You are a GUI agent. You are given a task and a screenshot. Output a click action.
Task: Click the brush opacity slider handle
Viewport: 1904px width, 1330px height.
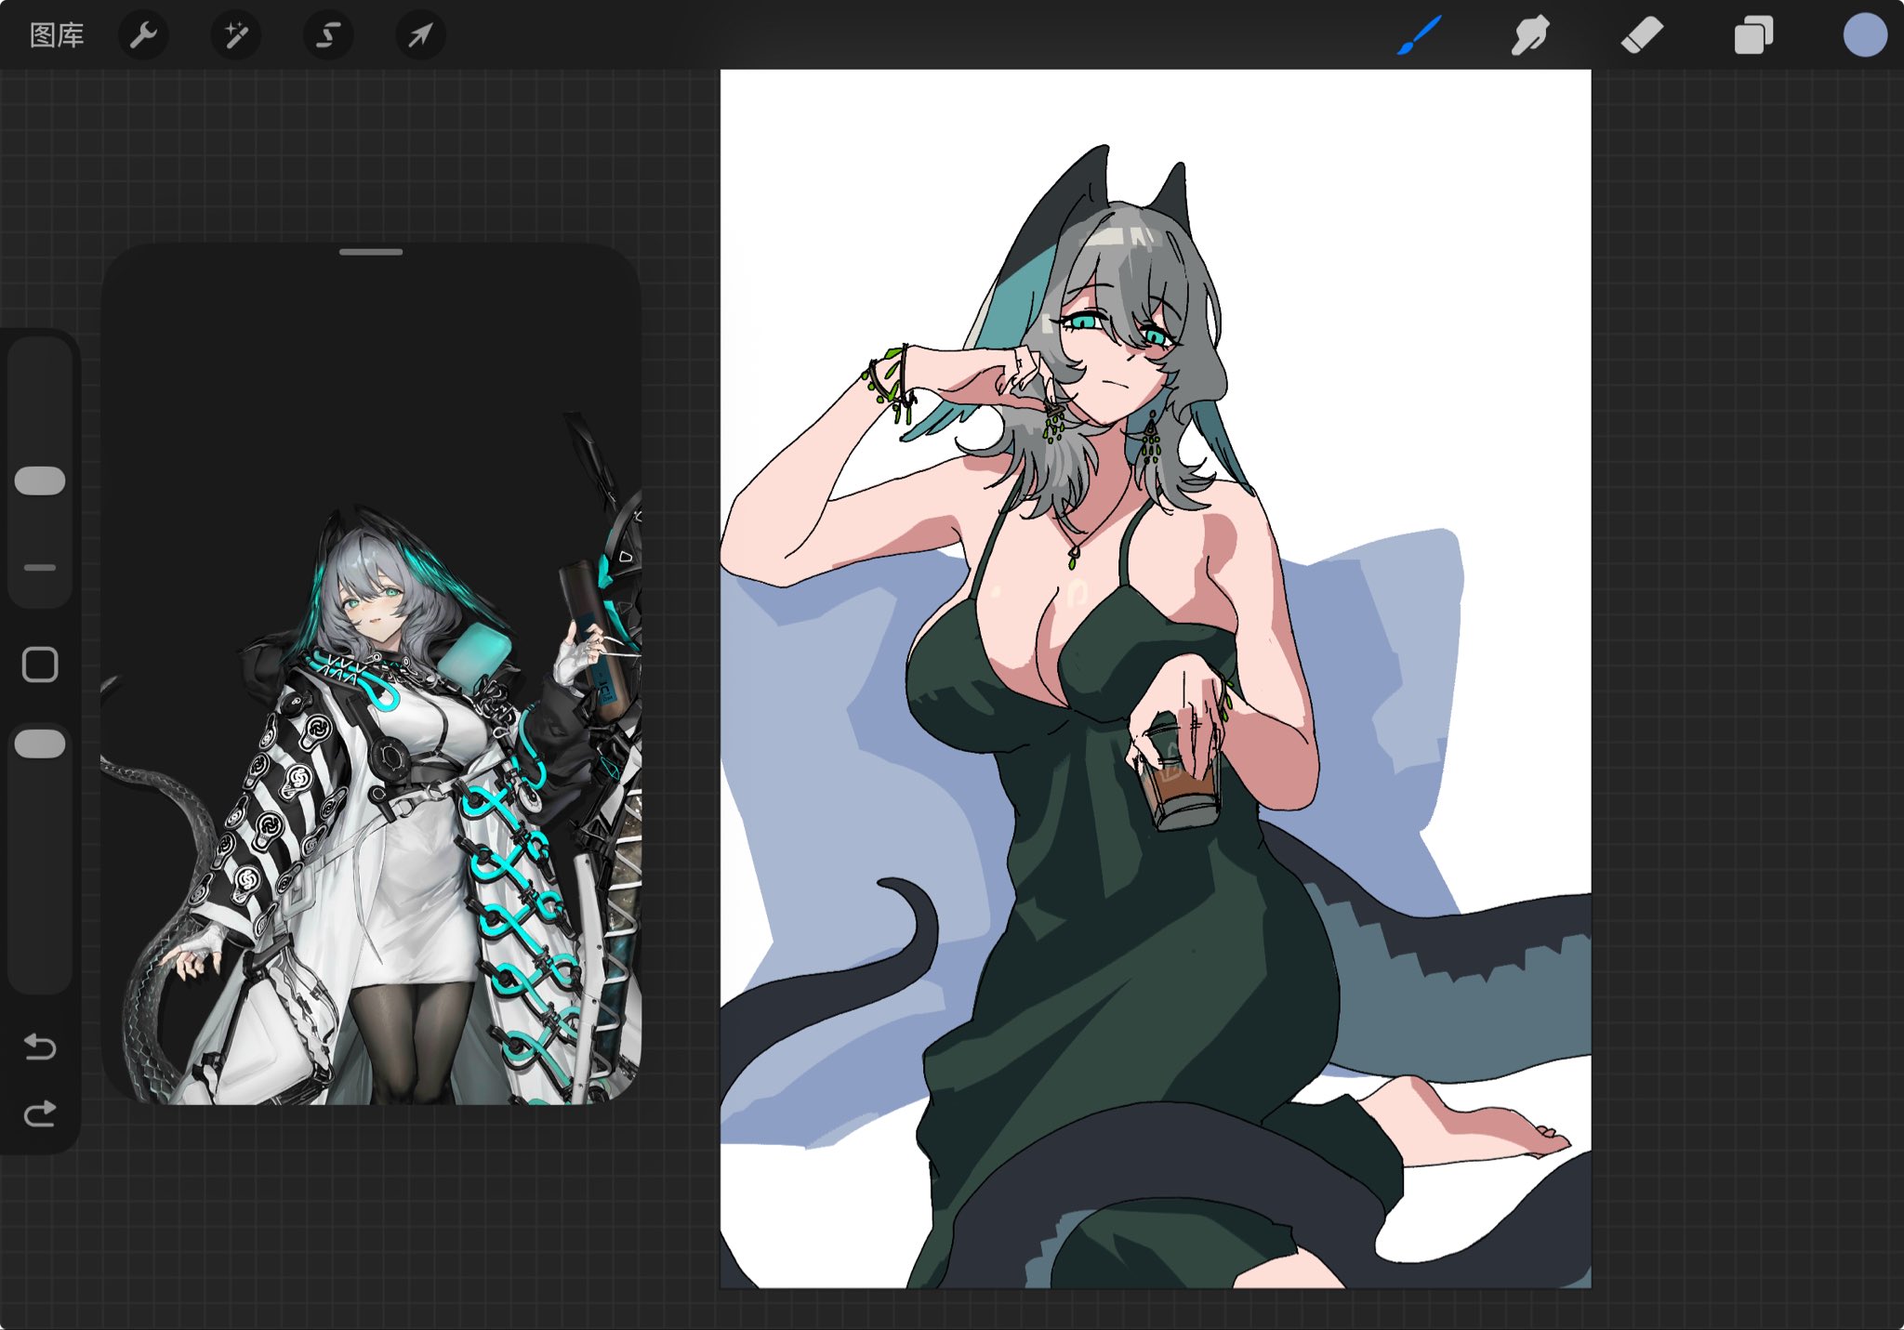40,744
